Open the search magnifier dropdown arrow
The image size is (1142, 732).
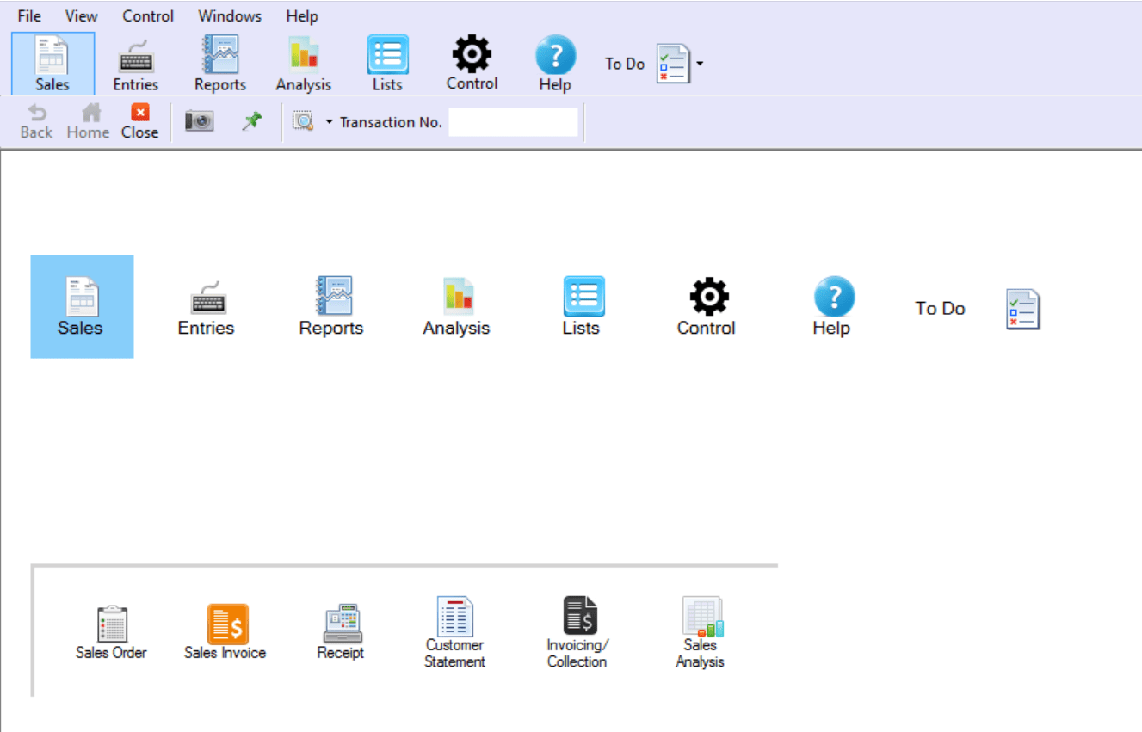[330, 121]
